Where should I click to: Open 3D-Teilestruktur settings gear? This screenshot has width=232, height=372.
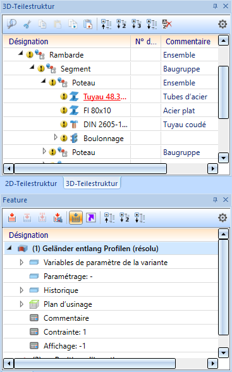click(x=223, y=24)
